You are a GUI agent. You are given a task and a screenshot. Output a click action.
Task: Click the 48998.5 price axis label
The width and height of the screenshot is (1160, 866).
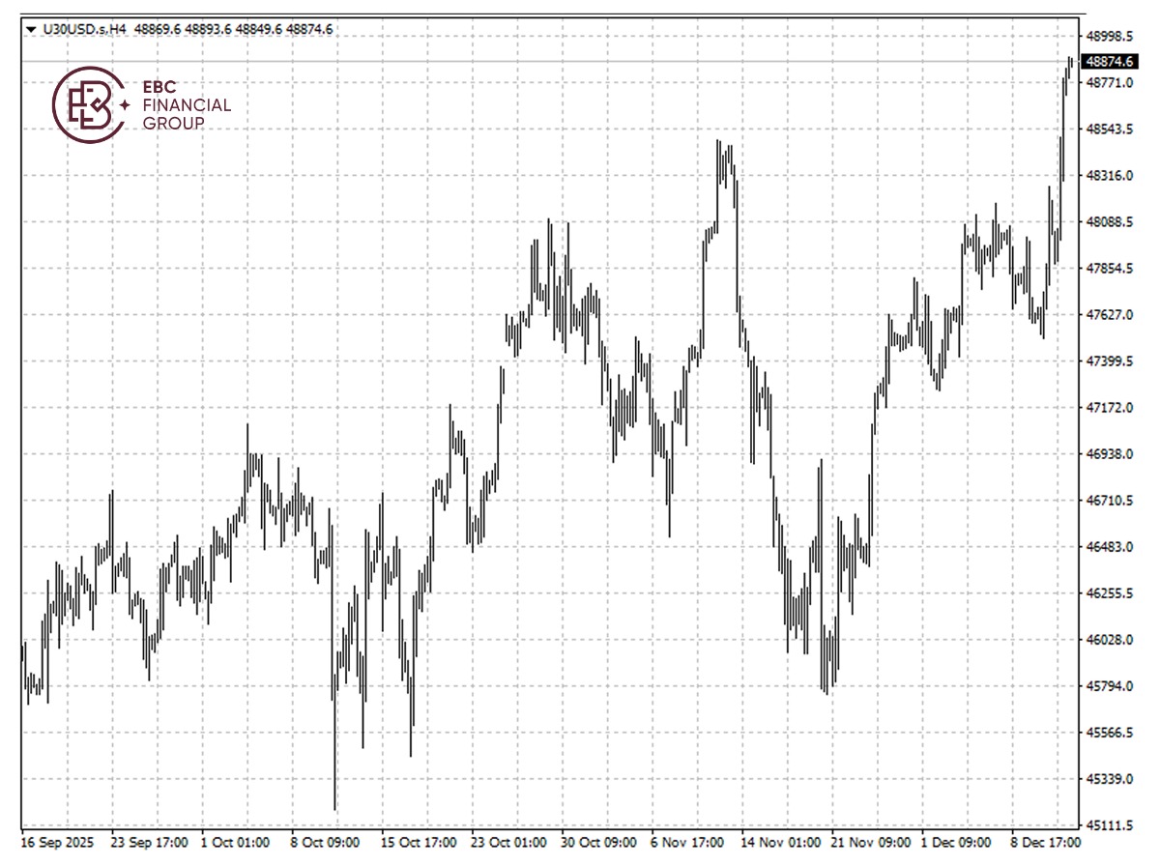1109,36
